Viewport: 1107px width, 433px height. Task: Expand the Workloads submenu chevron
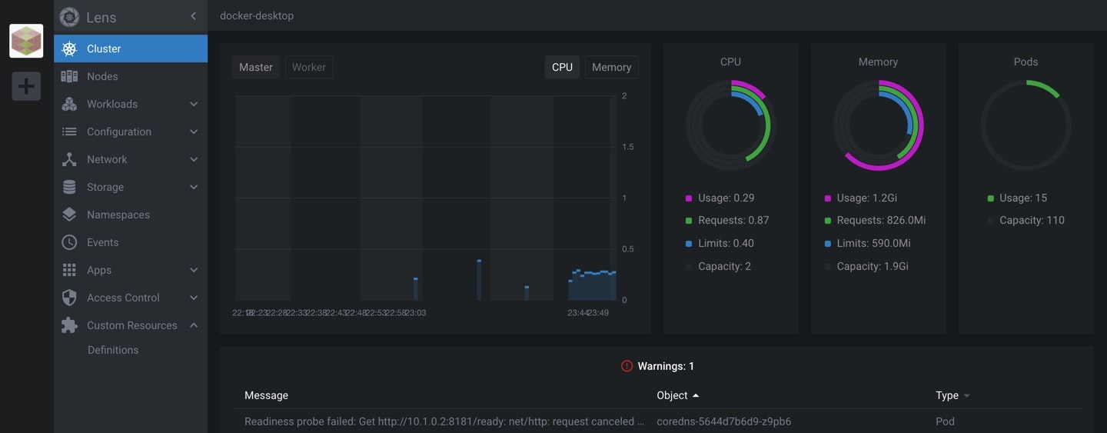194,104
